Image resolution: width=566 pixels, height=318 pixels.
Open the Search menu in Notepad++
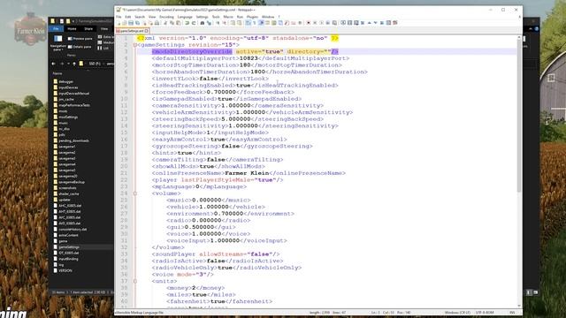(x=140, y=17)
